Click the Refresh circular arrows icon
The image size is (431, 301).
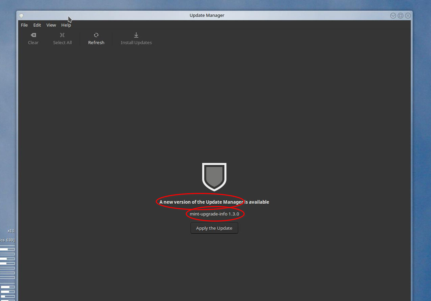click(96, 35)
